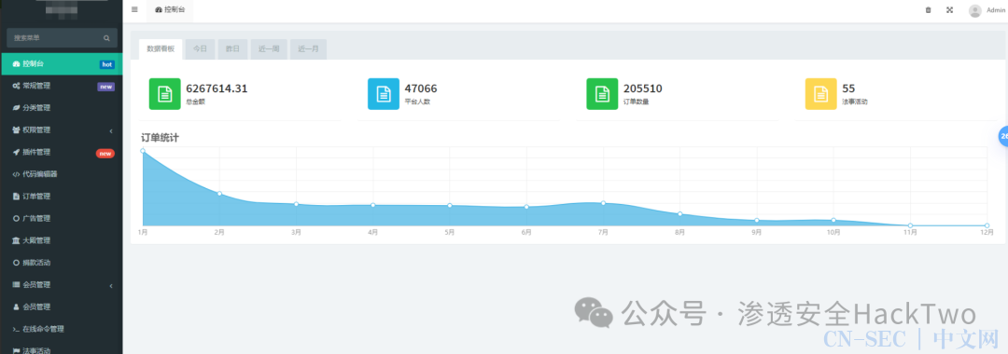The image size is (1008, 354).
Task: Click the chart data point for 7月
Action: pos(603,203)
